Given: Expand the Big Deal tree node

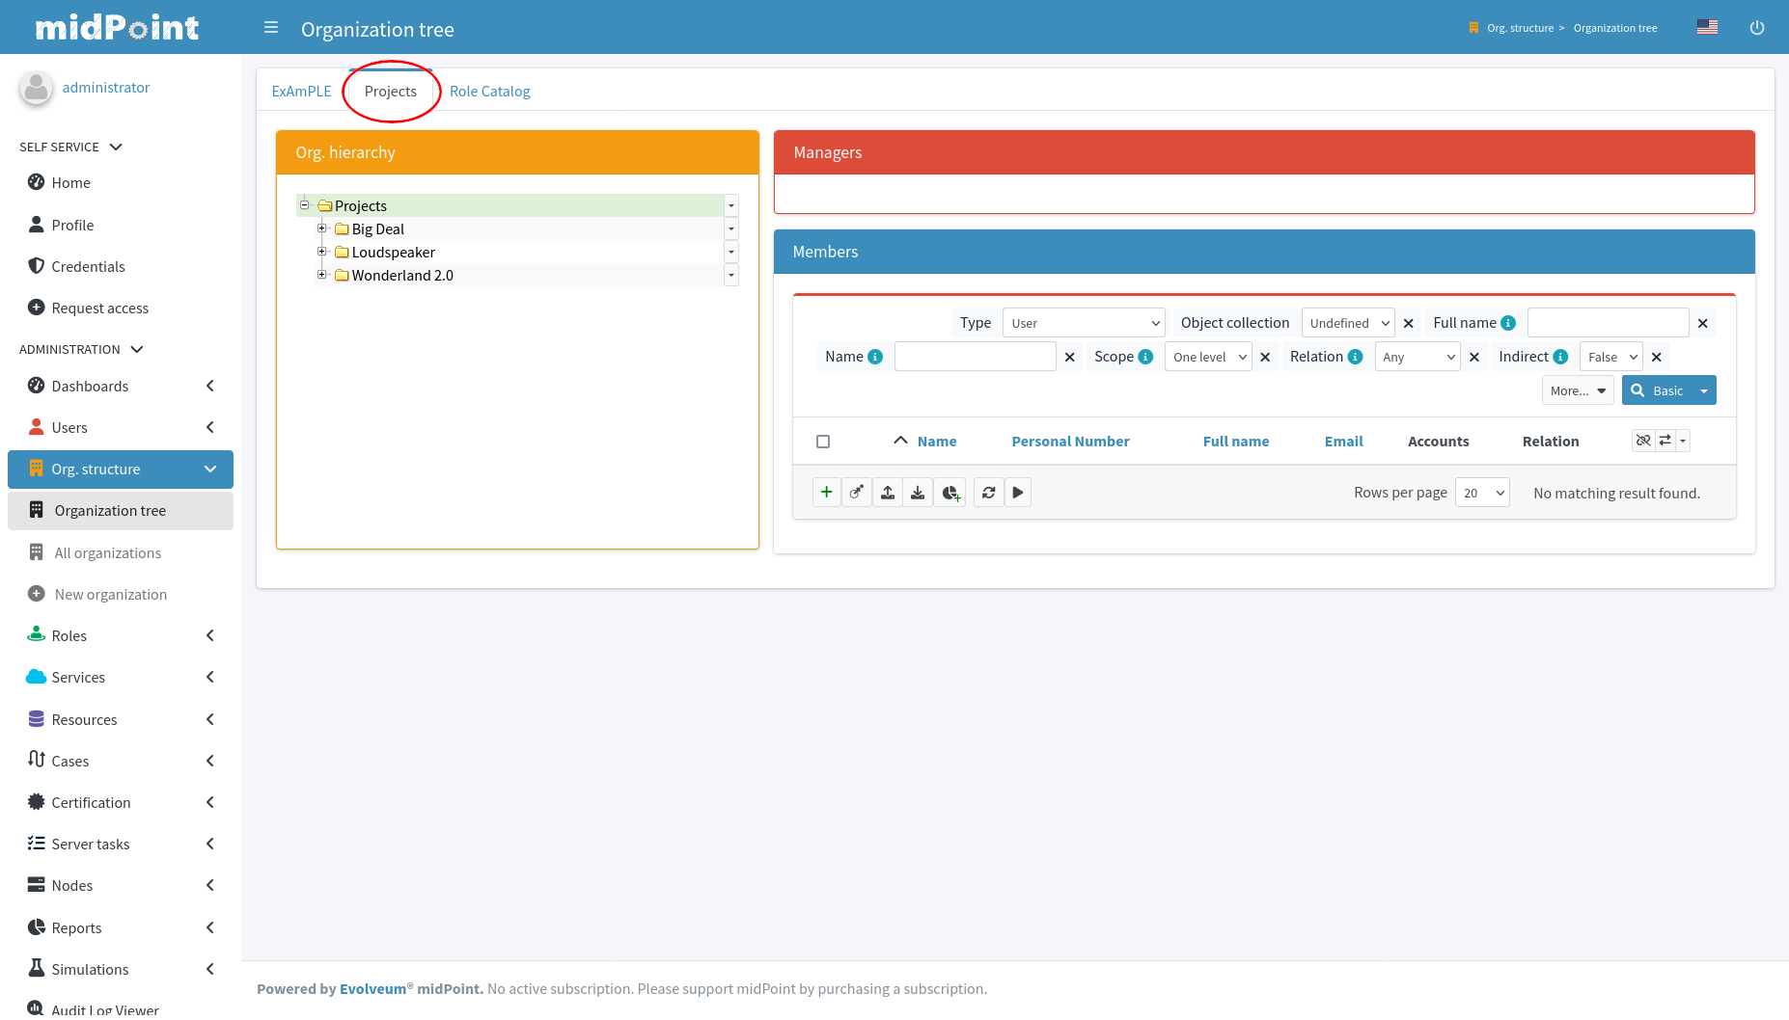Looking at the screenshot, I should click(322, 228).
